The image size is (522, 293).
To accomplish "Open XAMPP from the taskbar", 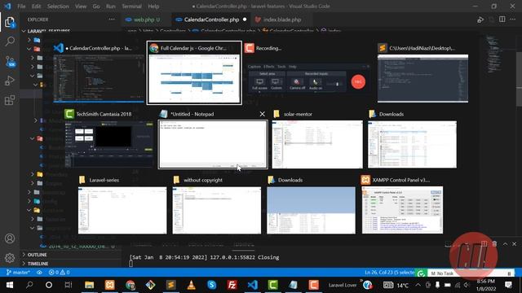I will (110, 285).
